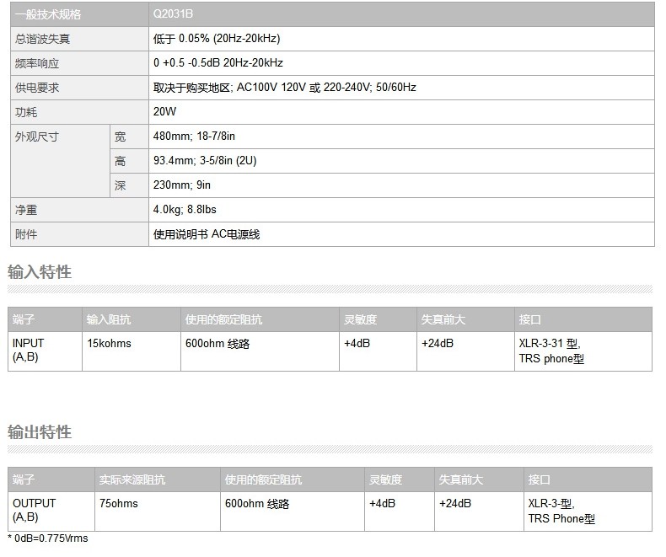Click the value '93.4mm; 3-5/8in (2U)'

205,160
